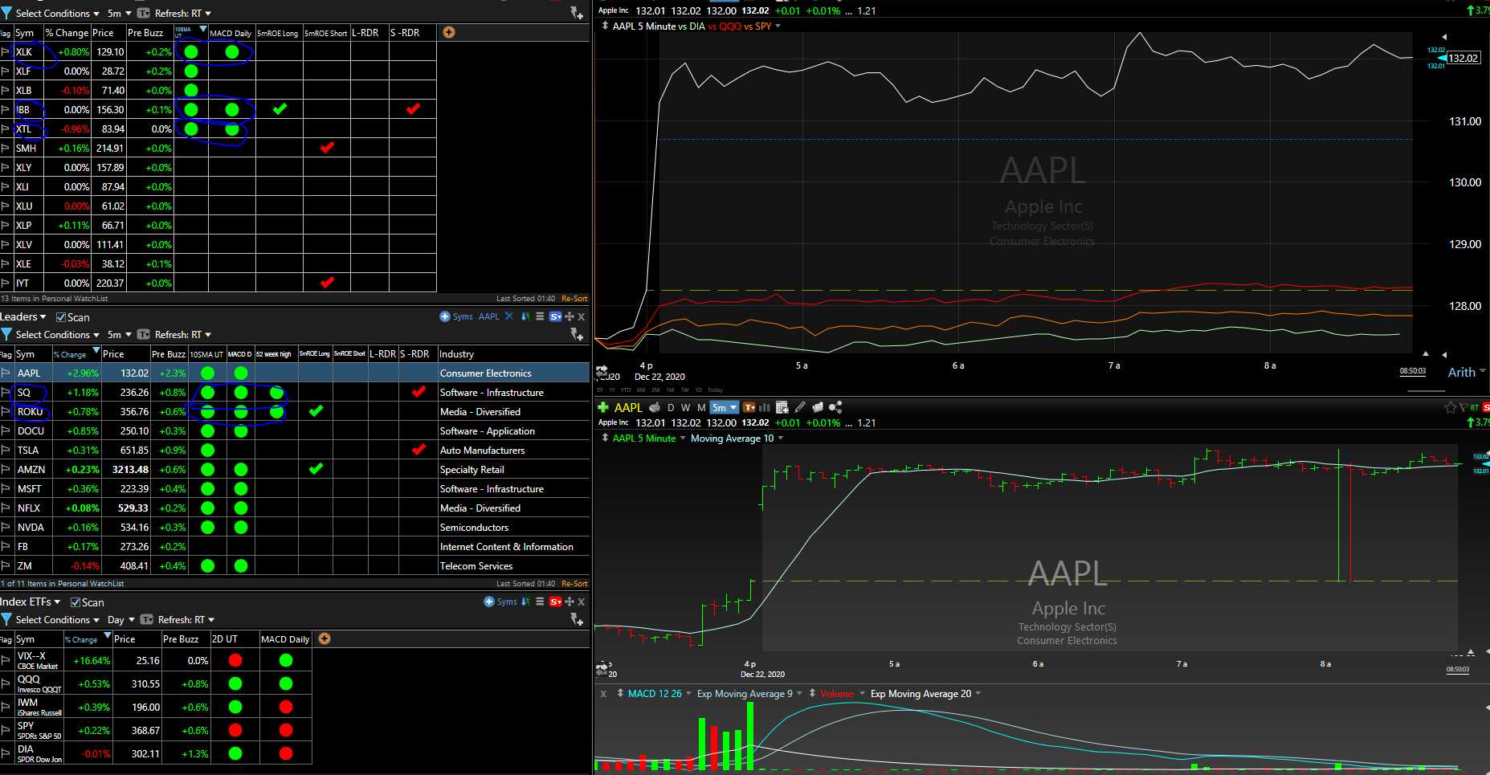The width and height of the screenshot is (1490, 775).
Task: Open the chart layouts folder icon
Action: (x=818, y=407)
